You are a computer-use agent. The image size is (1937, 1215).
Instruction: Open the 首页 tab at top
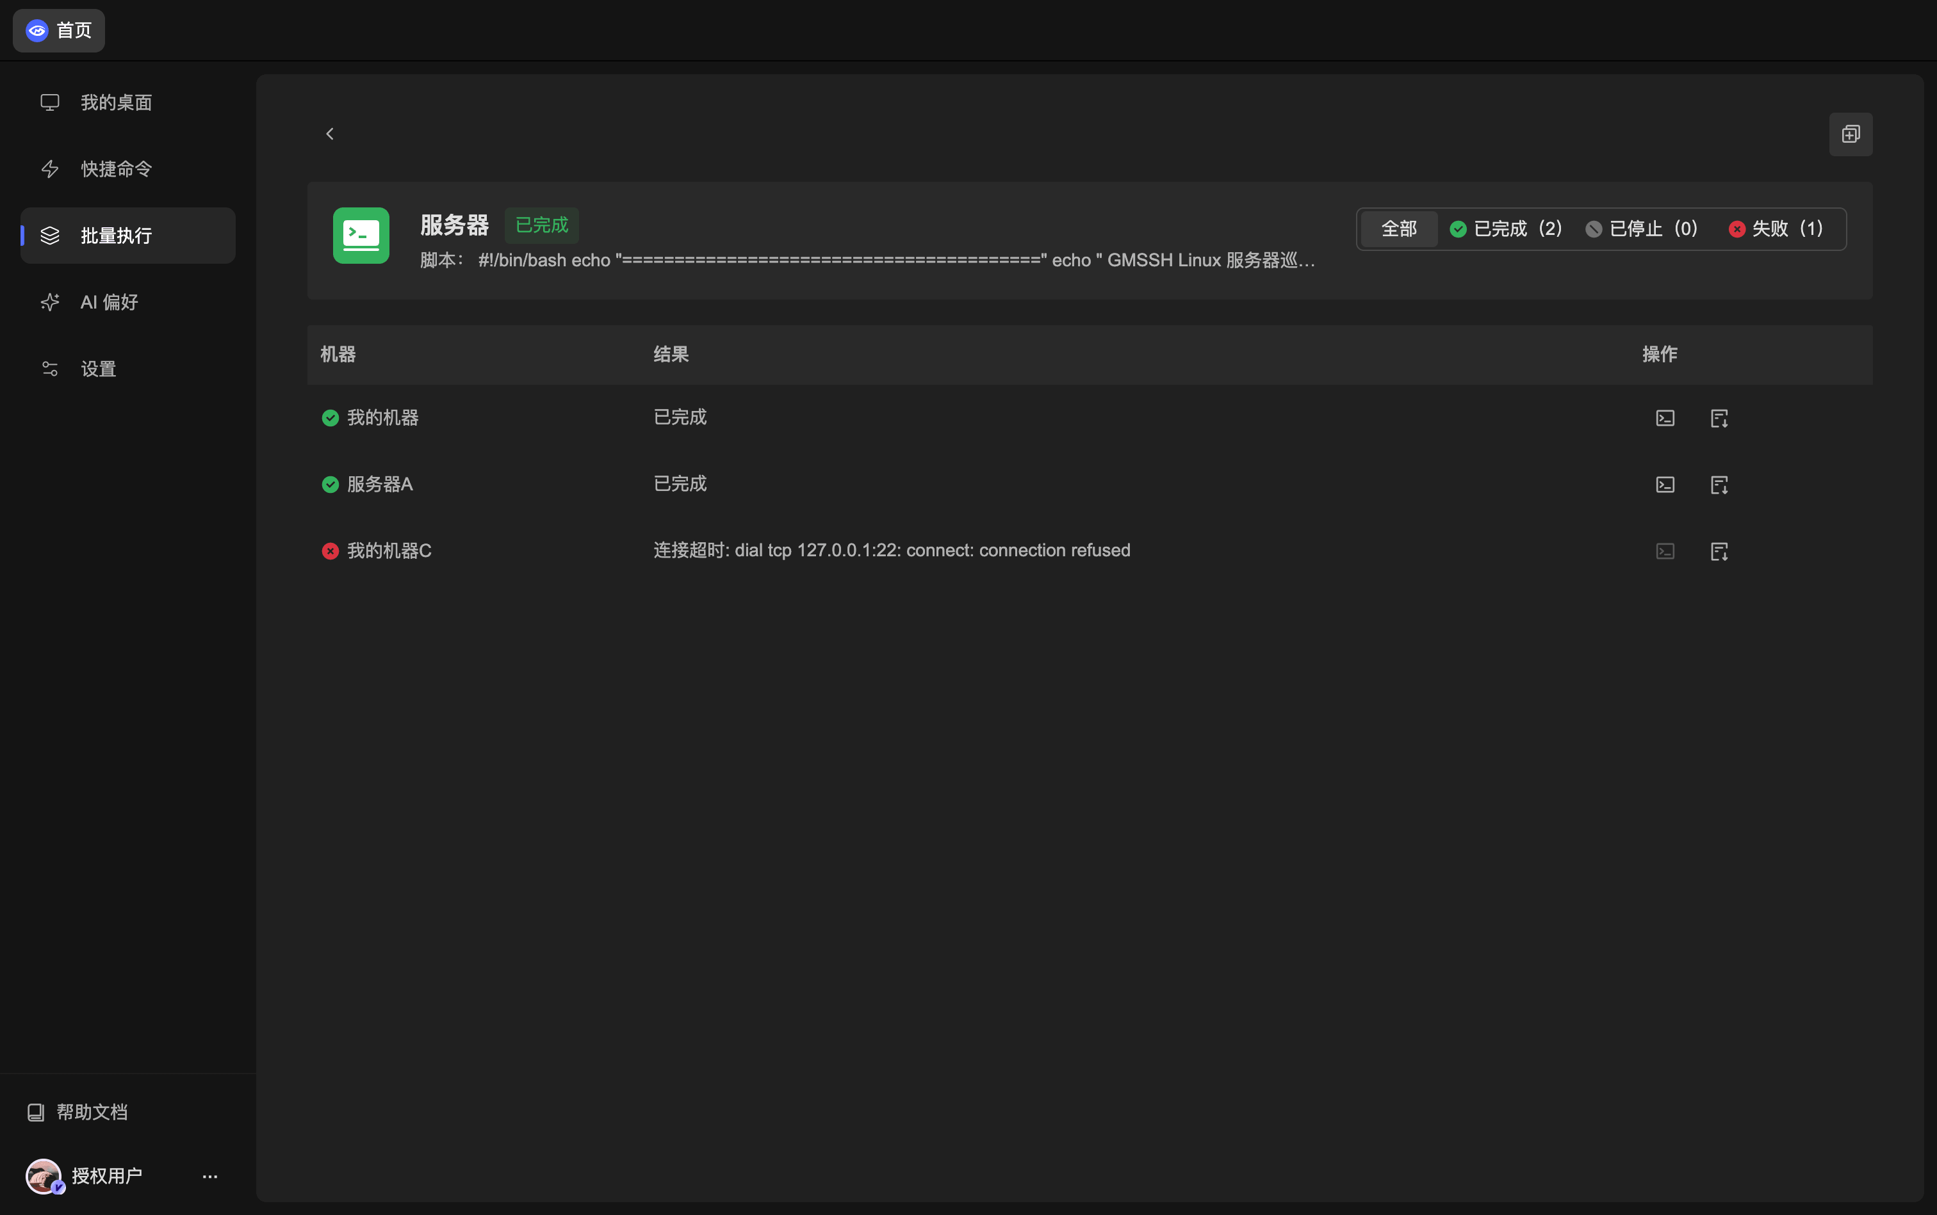59,31
